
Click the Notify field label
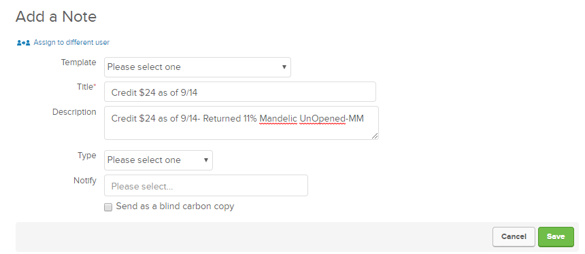point(85,181)
